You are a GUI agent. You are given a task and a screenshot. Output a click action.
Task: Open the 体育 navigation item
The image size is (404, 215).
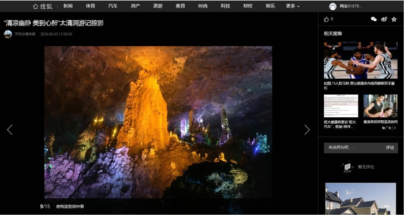pos(91,6)
